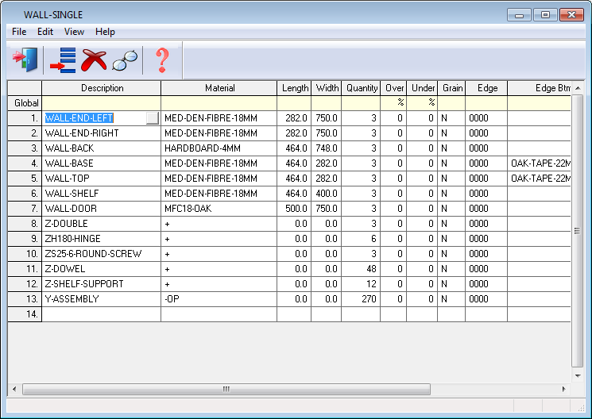Click the 748.0 width cell of WALL-BACK

327,148
